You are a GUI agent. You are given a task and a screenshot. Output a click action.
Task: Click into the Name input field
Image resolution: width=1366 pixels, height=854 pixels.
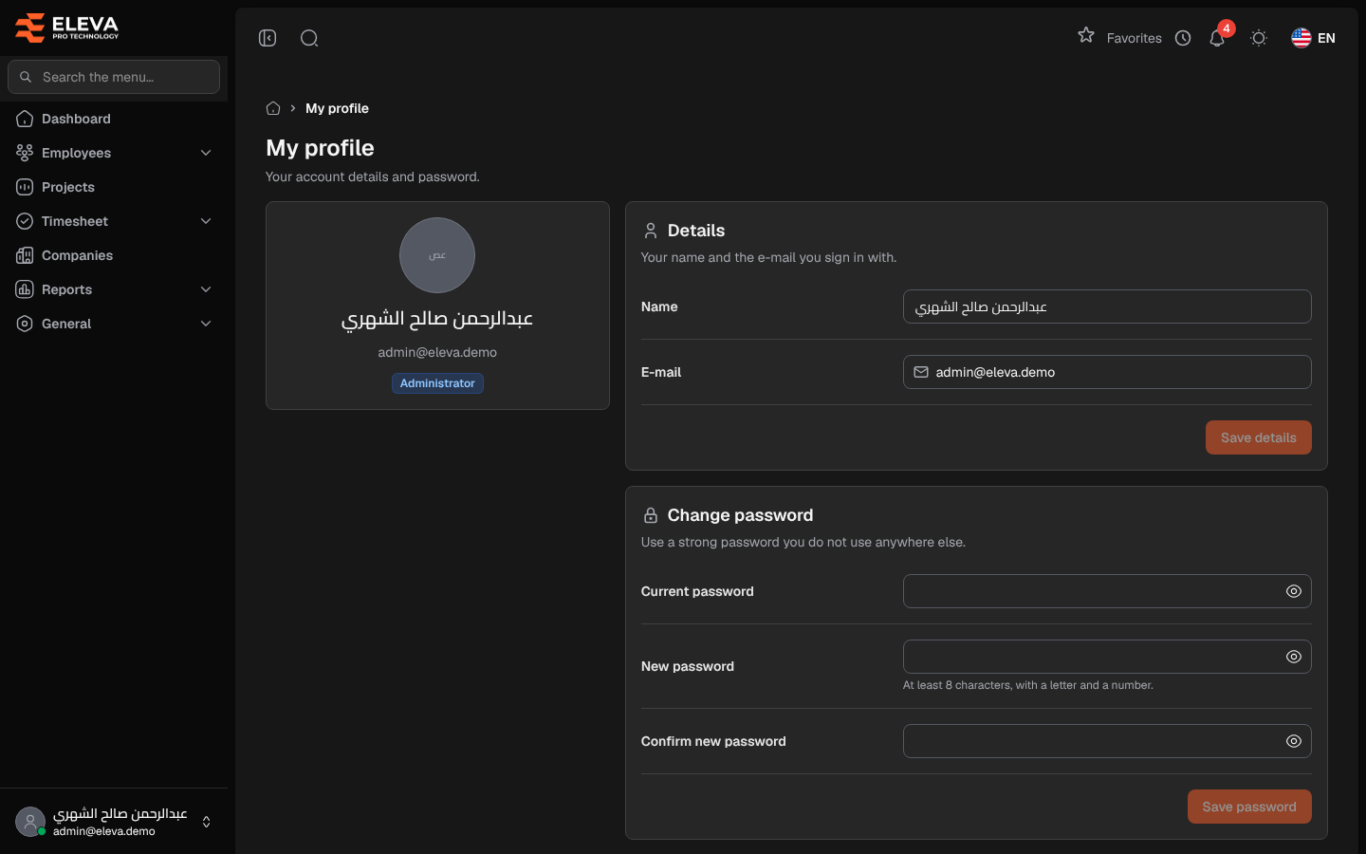pos(1107,306)
